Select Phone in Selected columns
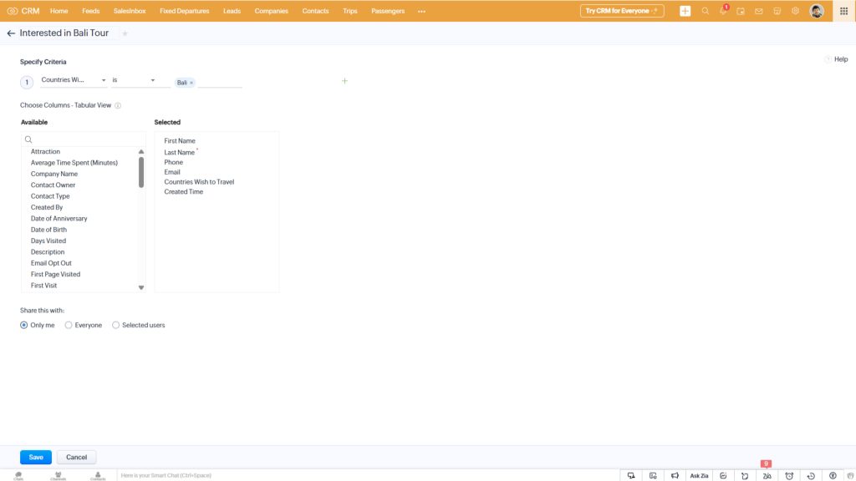 coord(174,163)
